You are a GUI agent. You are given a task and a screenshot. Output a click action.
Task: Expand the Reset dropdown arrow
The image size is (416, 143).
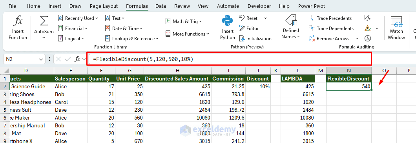pyautogui.click(x=265, y=18)
